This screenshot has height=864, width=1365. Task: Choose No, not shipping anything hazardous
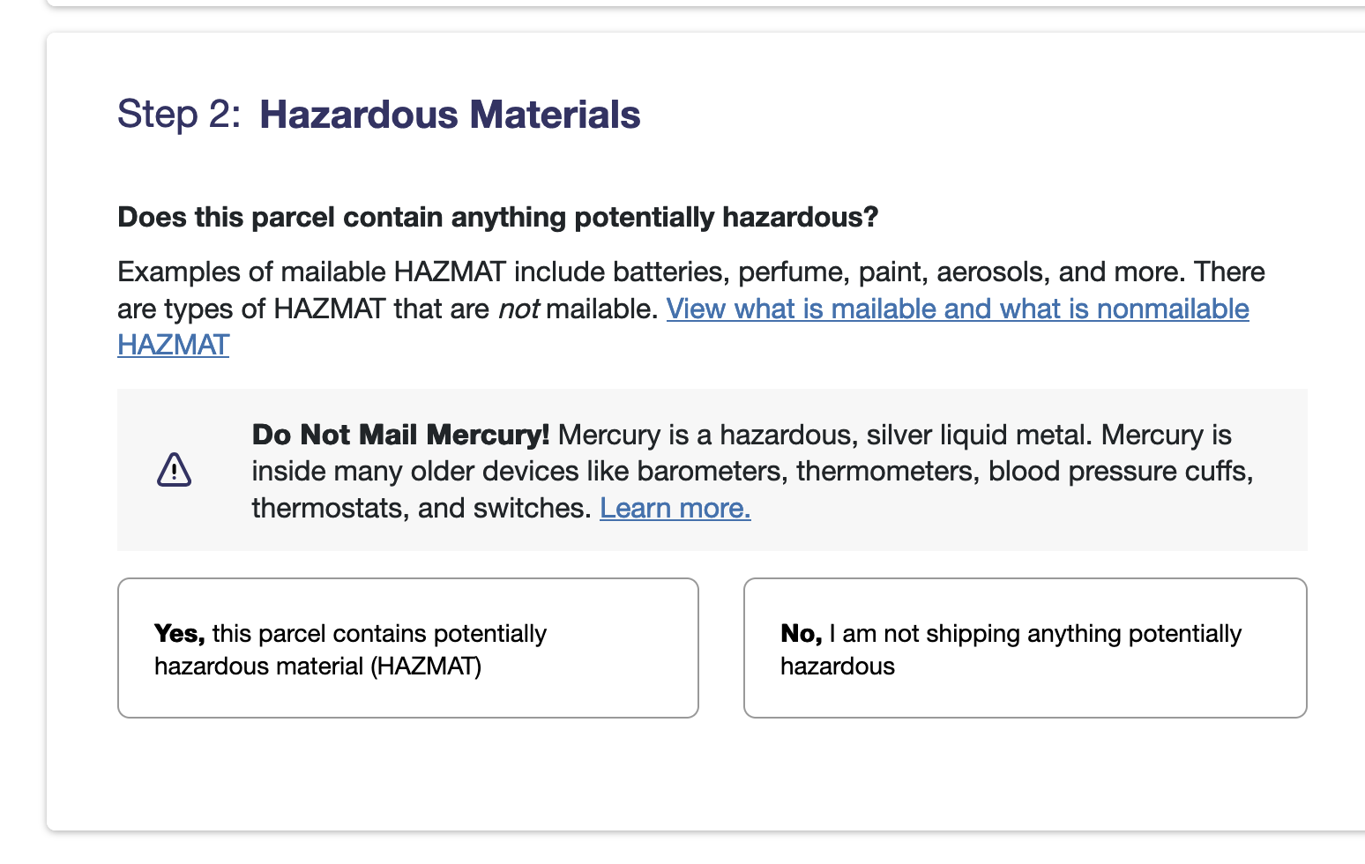click(1025, 648)
